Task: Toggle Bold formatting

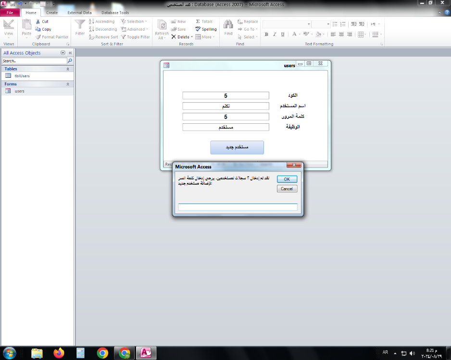Action: (267, 35)
